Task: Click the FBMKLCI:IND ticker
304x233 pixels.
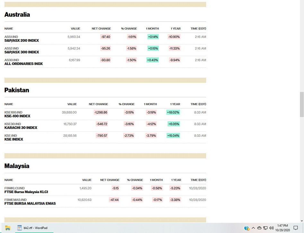Action: coord(14,188)
